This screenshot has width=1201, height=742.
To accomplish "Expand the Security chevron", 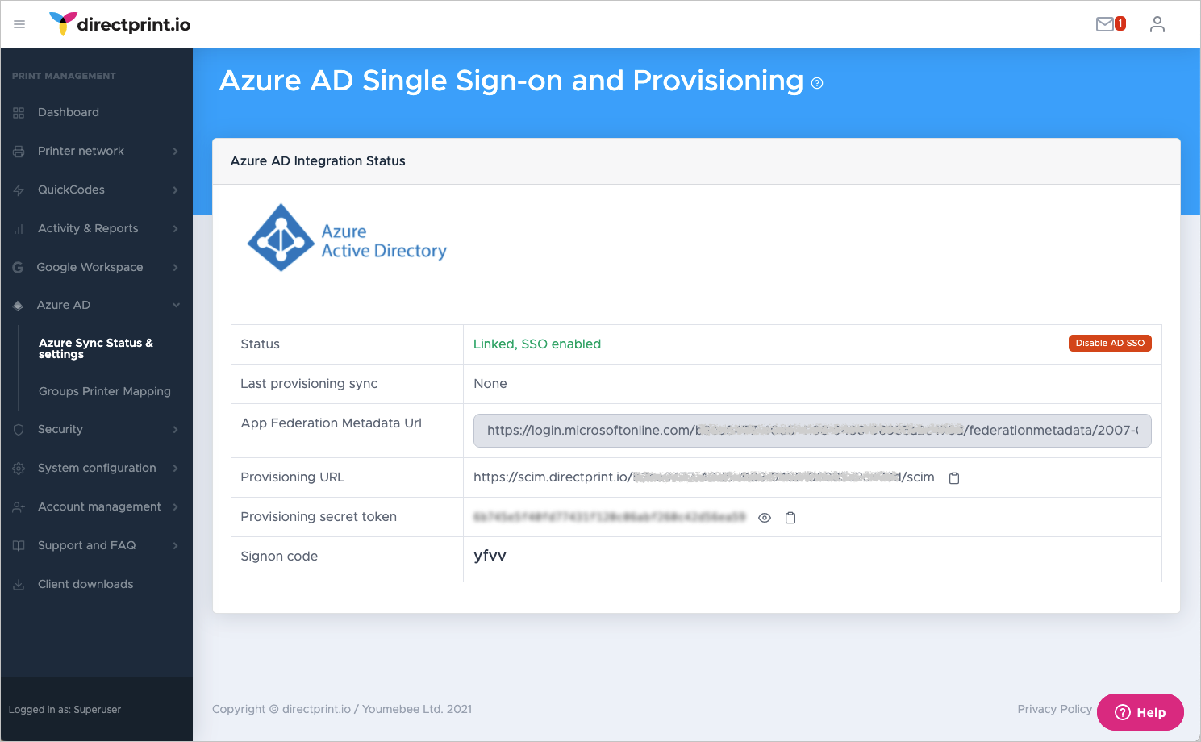I will click(175, 429).
